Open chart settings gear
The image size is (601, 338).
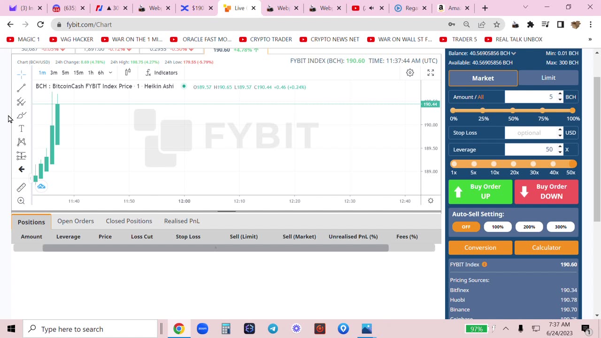tap(410, 72)
